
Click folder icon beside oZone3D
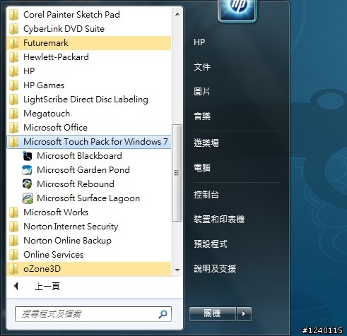click(13, 269)
